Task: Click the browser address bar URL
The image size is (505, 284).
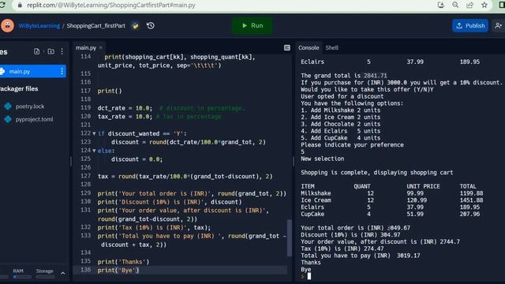Action: [x=111, y=6]
